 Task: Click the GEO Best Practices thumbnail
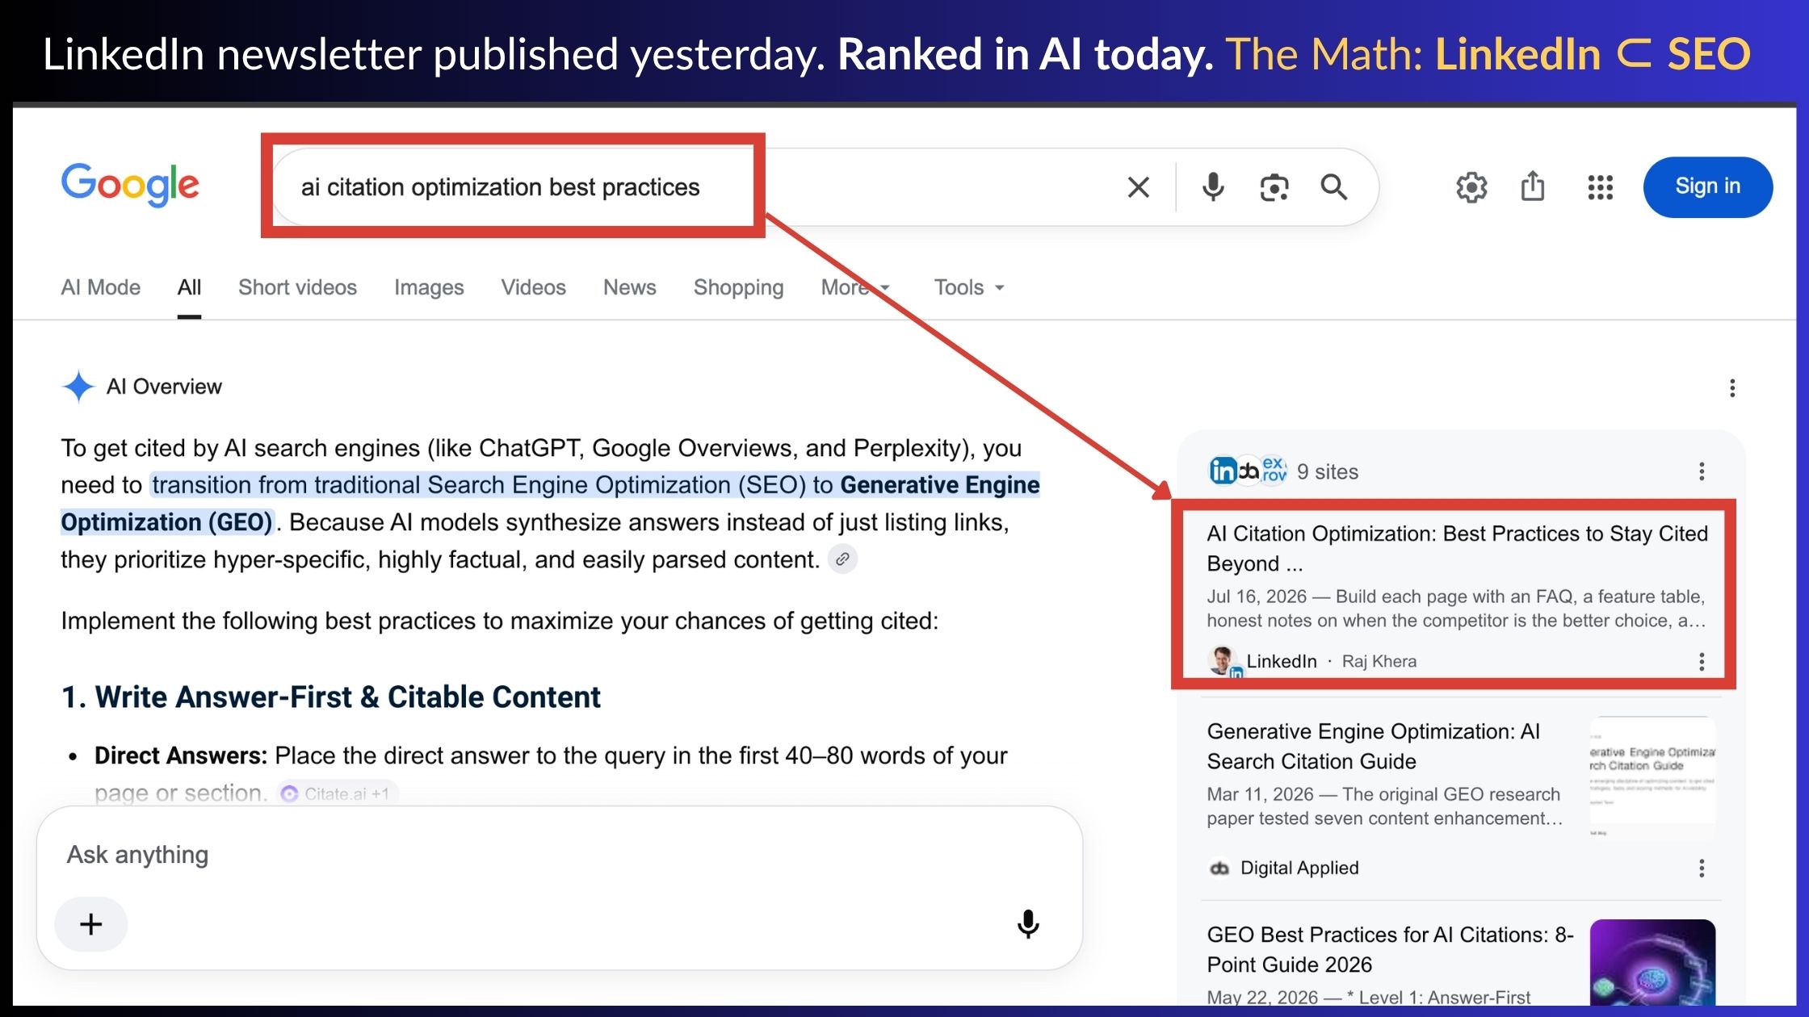tap(1652, 962)
